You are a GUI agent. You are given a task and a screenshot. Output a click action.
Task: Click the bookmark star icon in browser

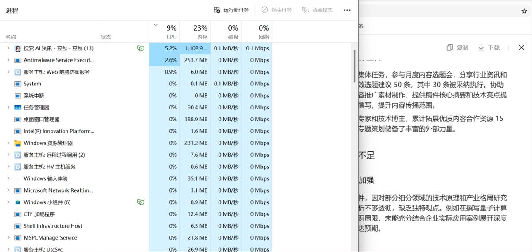point(524,11)
